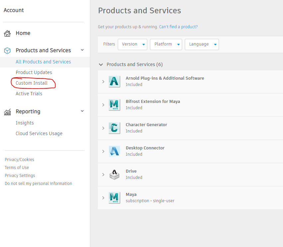Go to Active Trials page
This screenshot has width=283, height=247.
[x=29, y=94]
